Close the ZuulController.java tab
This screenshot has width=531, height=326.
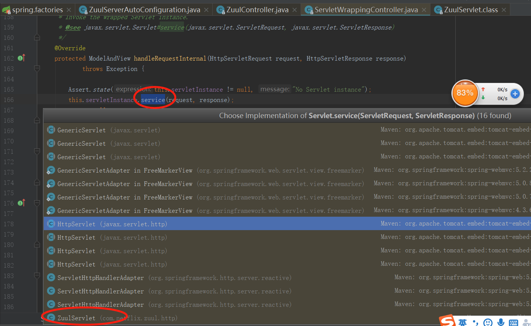(x=294, y=10)
